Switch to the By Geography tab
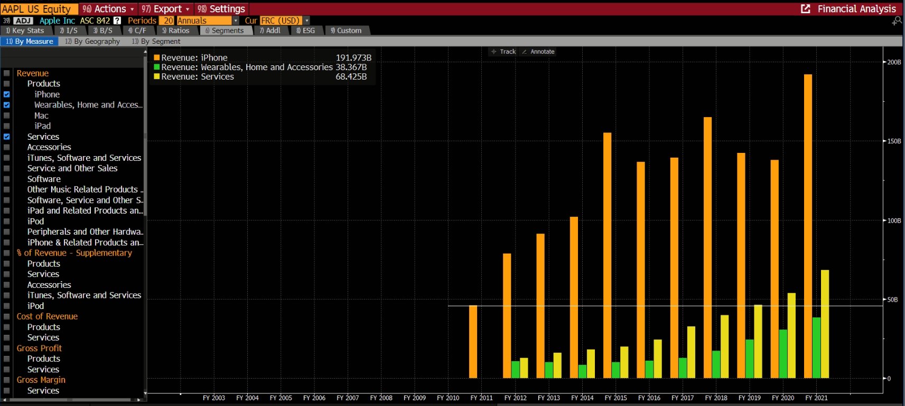The height and width of the screenshot is (406, 905). pyautogui.click(x=92, y=41)
